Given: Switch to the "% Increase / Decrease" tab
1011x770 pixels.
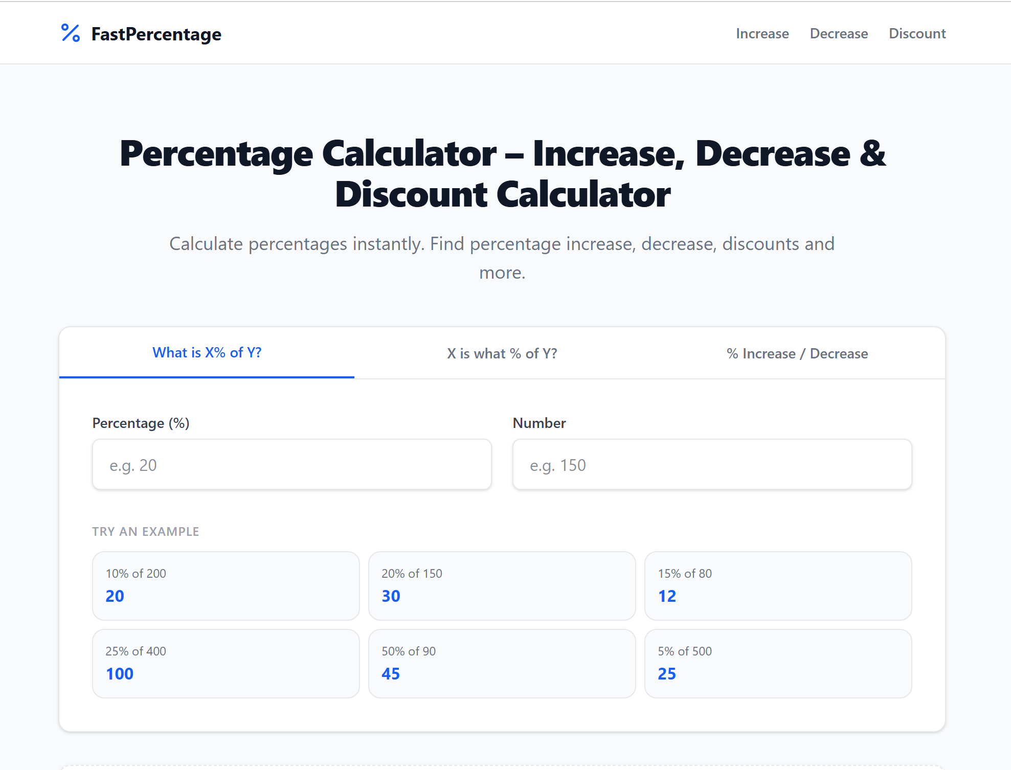Looking at the screenshot, I should click(797, 353).
